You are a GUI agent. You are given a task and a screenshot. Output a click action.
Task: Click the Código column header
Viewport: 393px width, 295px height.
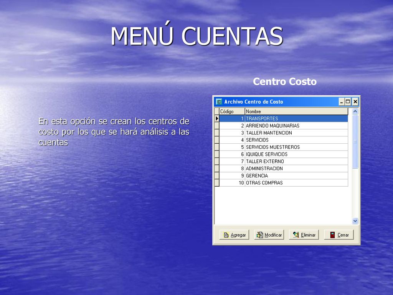(x=232, y=111)
